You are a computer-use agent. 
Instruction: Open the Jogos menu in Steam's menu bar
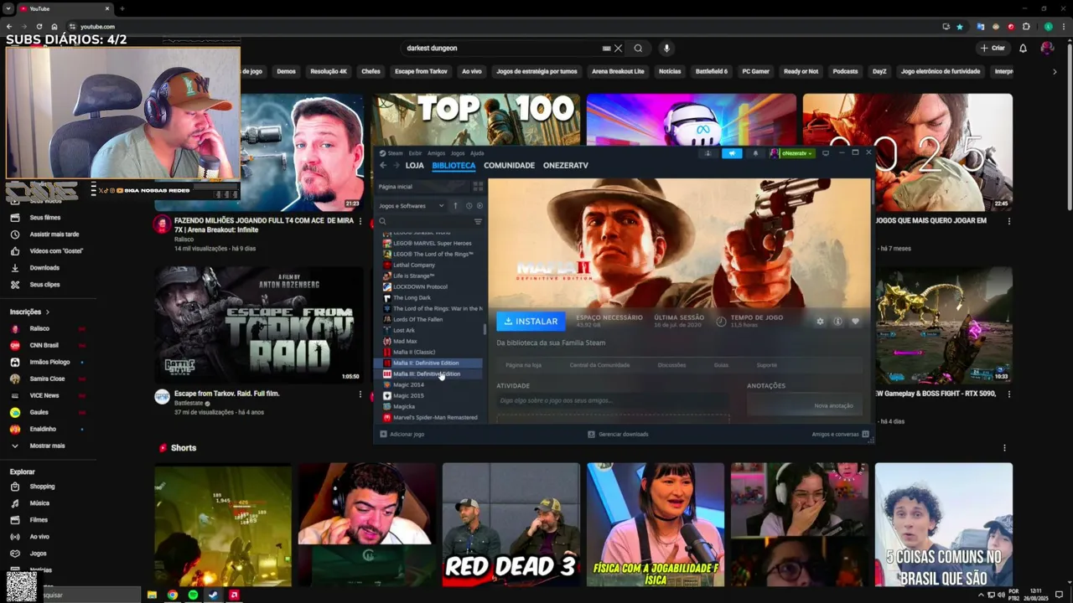458,153
